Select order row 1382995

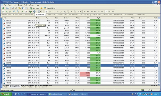pyautogui.click(x=80, y=65)
